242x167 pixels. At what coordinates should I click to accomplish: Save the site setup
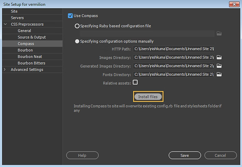click(x=185, y=155)
